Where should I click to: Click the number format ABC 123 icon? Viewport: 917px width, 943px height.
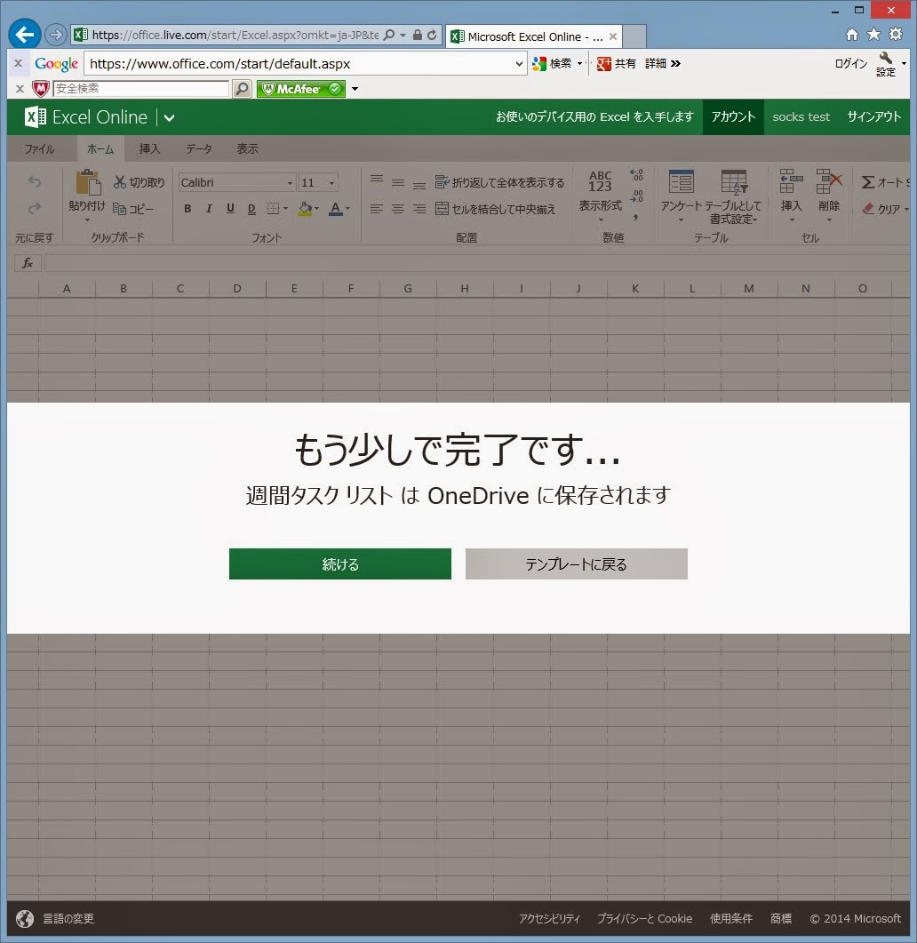coord(600,181)
